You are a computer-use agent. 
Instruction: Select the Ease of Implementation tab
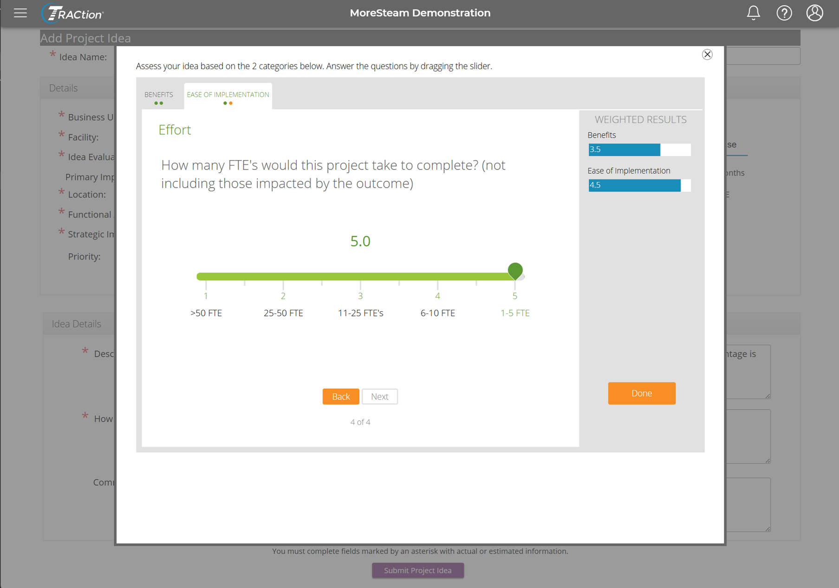228,97
